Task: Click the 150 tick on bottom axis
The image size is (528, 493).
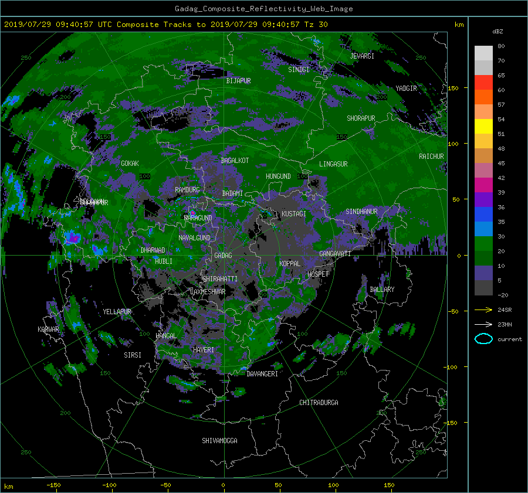Action: pyautogui.click(x=389, y=485)
